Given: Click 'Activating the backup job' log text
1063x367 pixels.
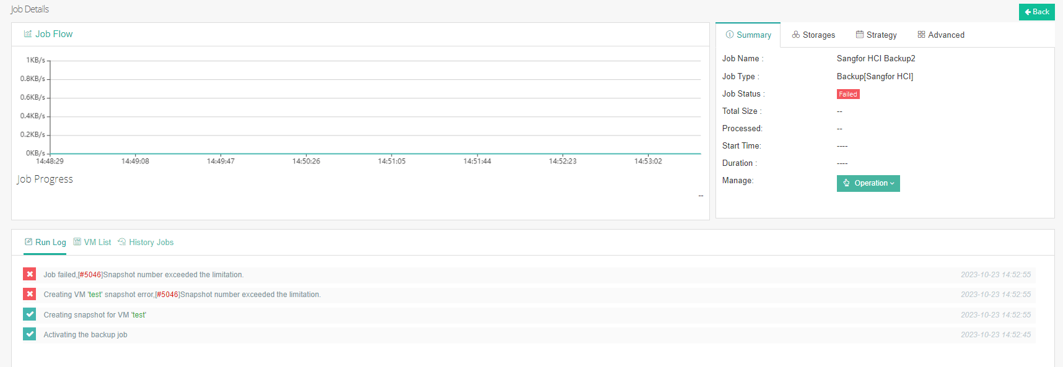Looking at the screenshot, I should tap(85, 335).
